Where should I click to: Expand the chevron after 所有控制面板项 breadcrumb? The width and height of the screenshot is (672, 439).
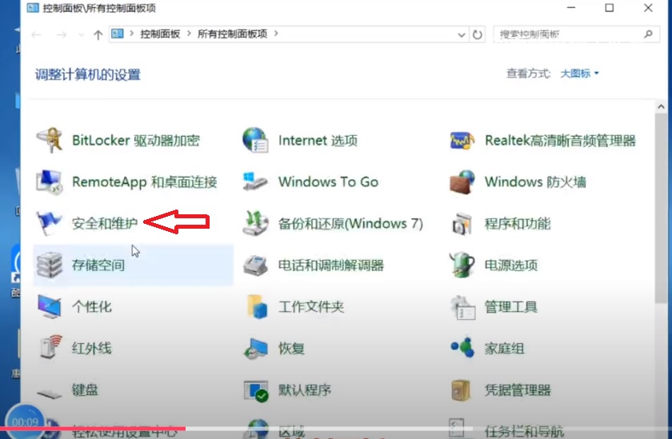click(x=276, y=34)
